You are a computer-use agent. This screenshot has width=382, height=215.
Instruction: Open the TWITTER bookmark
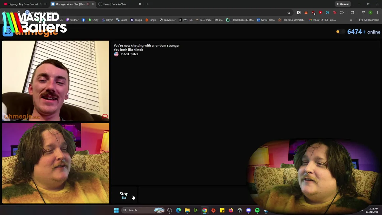pos(185,20)
